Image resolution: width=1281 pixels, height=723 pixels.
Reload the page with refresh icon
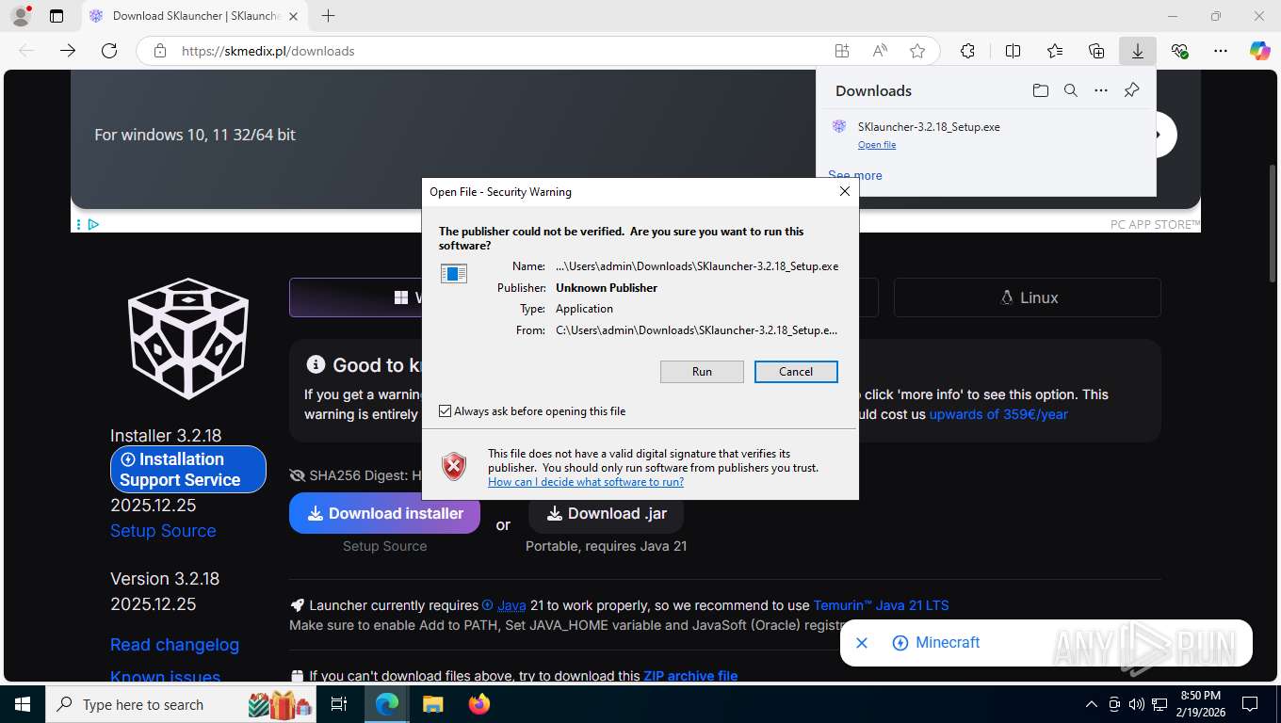(x=109, y=51)
